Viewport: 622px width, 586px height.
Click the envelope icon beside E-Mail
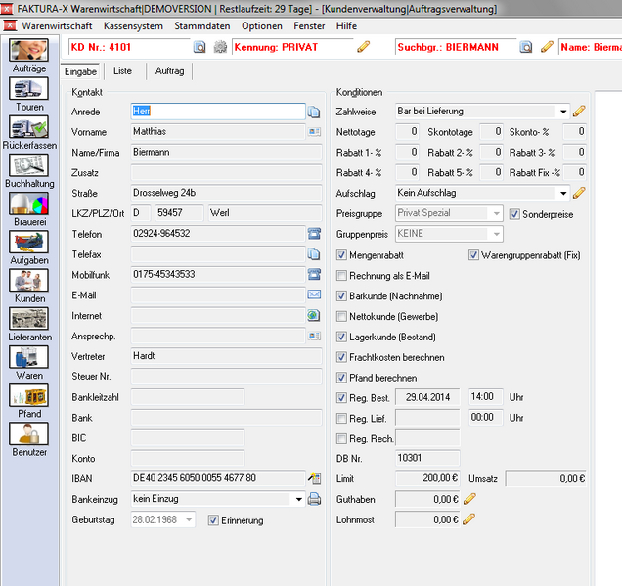(x=315, y=294)
